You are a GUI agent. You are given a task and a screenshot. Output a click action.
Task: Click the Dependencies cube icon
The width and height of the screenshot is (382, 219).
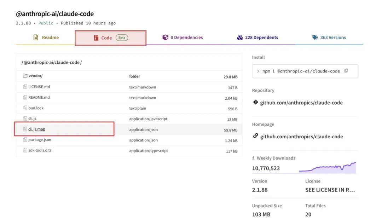pyautogui.click(x=166, y=37)
